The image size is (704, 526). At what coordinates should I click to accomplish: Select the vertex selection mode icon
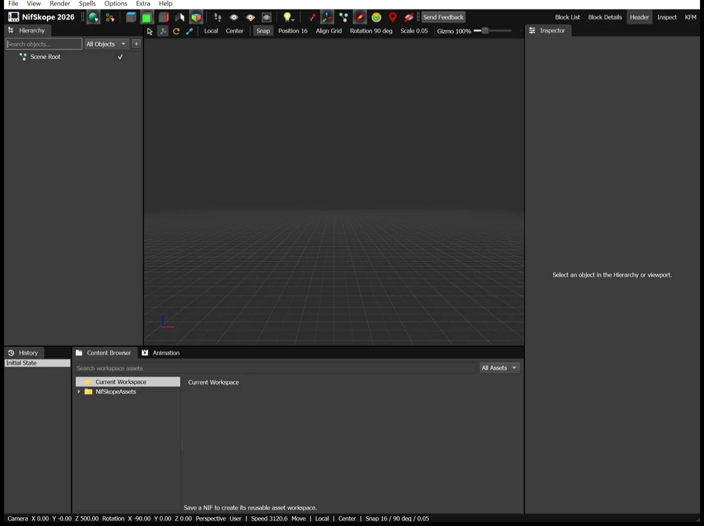(x=110, y=18)
